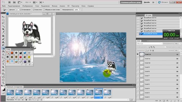Select the Eyedropper tool

pyautogui.click(x=3, y=32)
